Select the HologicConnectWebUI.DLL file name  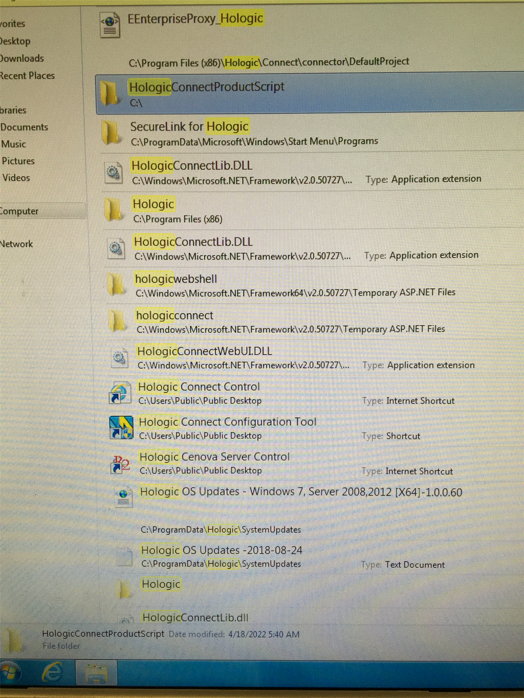[x=205, y=351]
